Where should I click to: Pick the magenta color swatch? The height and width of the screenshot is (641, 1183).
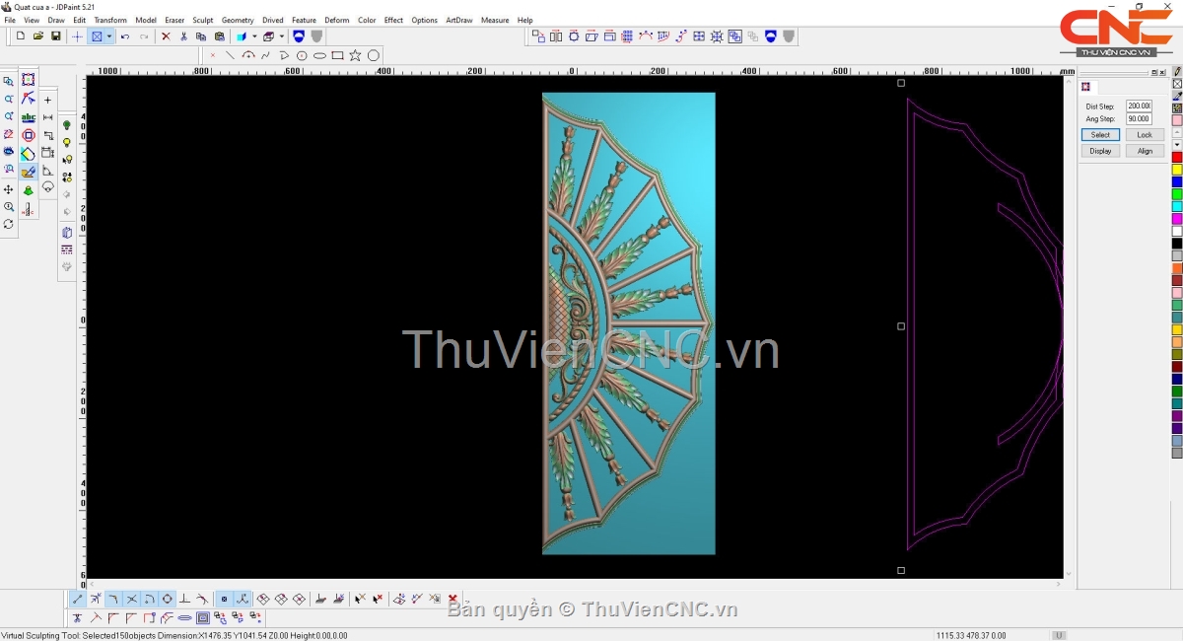point(1177,219)
